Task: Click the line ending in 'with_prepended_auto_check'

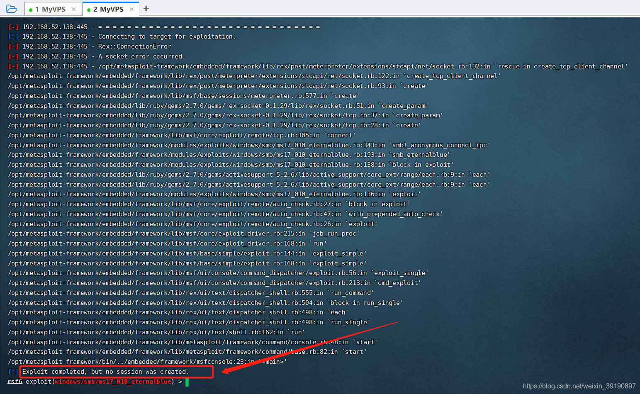Action: coord(225,214)
